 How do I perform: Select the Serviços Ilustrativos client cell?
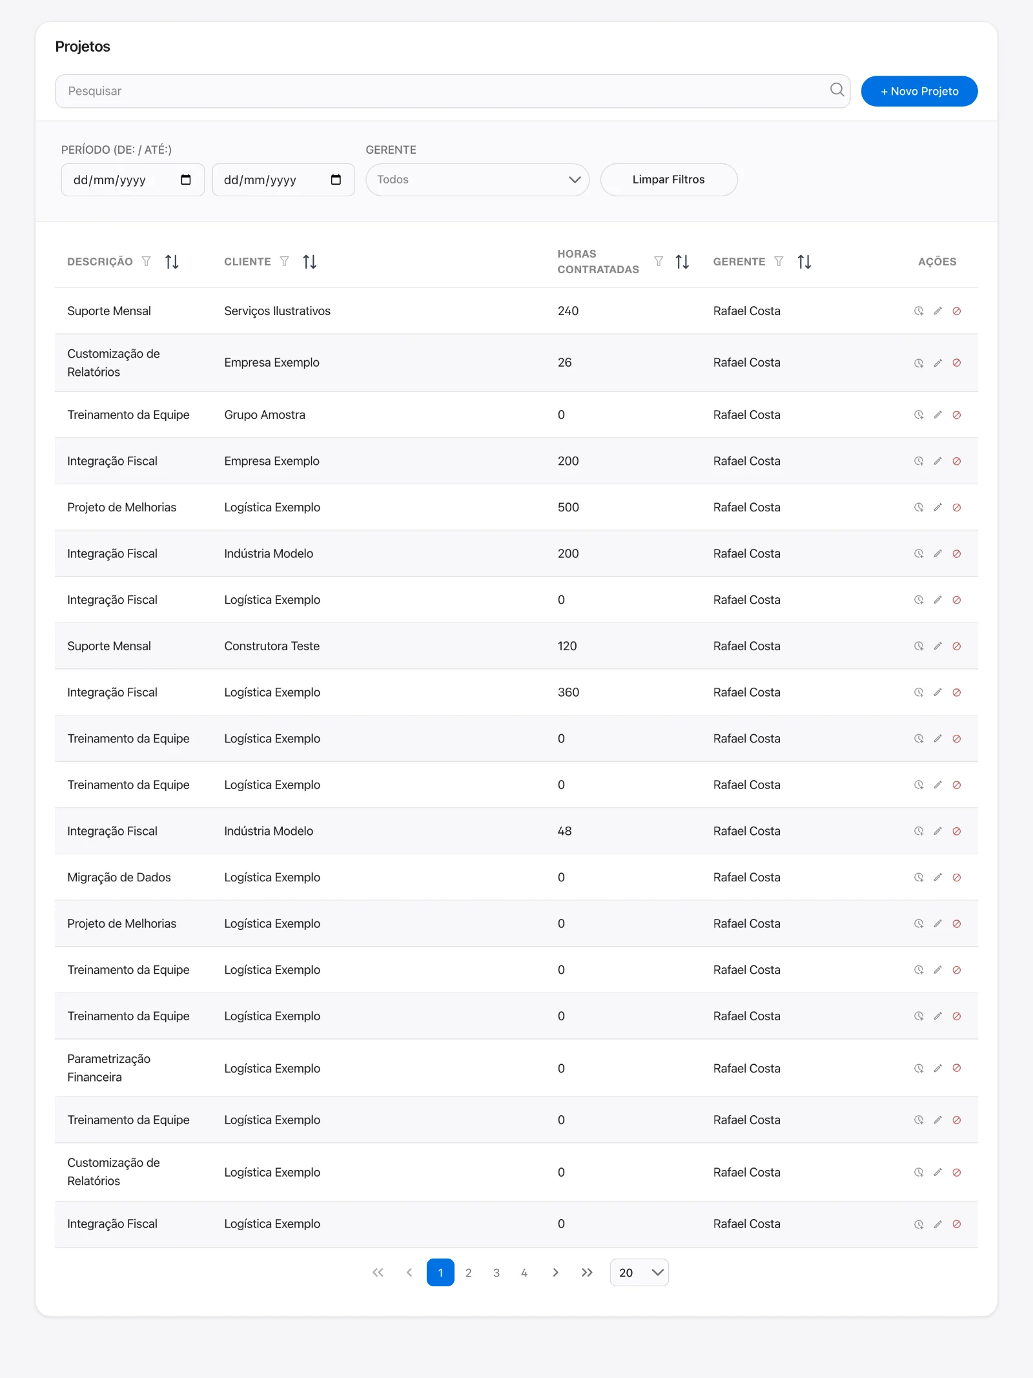pos(278,311)
